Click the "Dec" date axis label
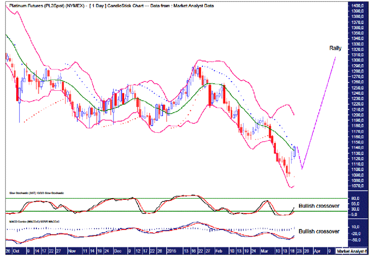Image resolution: width=369 pixels, height=257 pixels. coord(118,251)
